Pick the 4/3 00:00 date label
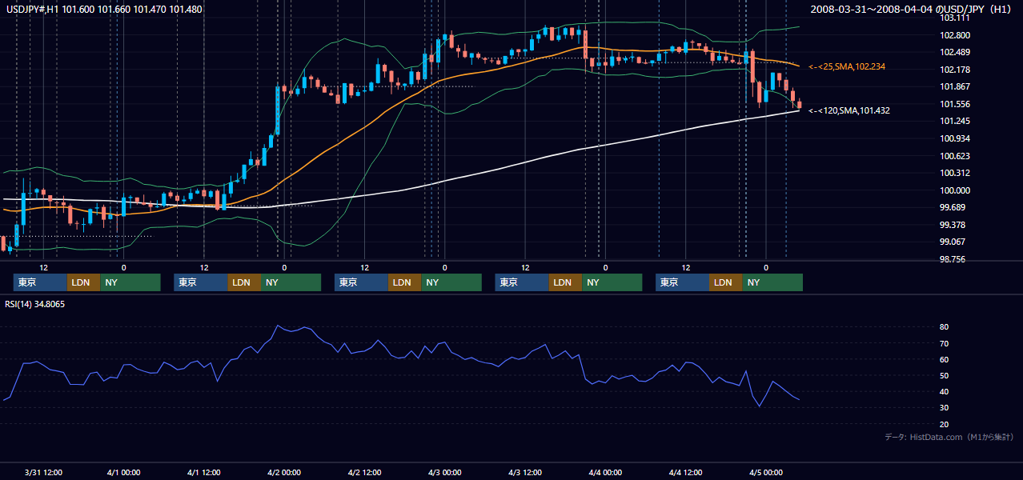 (444, 472)
